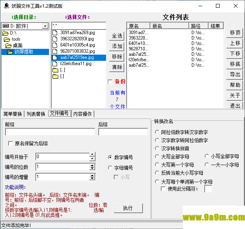Click the 锁屏提取 open folder icon
The image size is (245, 229).
(x=10, y=52)
